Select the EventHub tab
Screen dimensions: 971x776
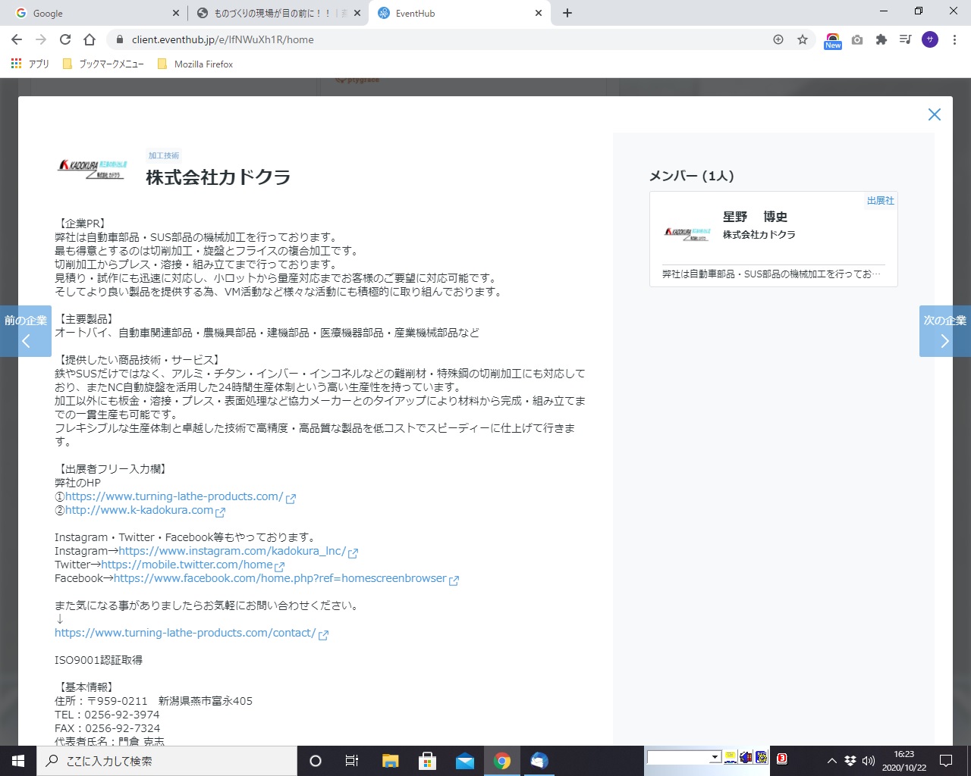click(460, 13)
